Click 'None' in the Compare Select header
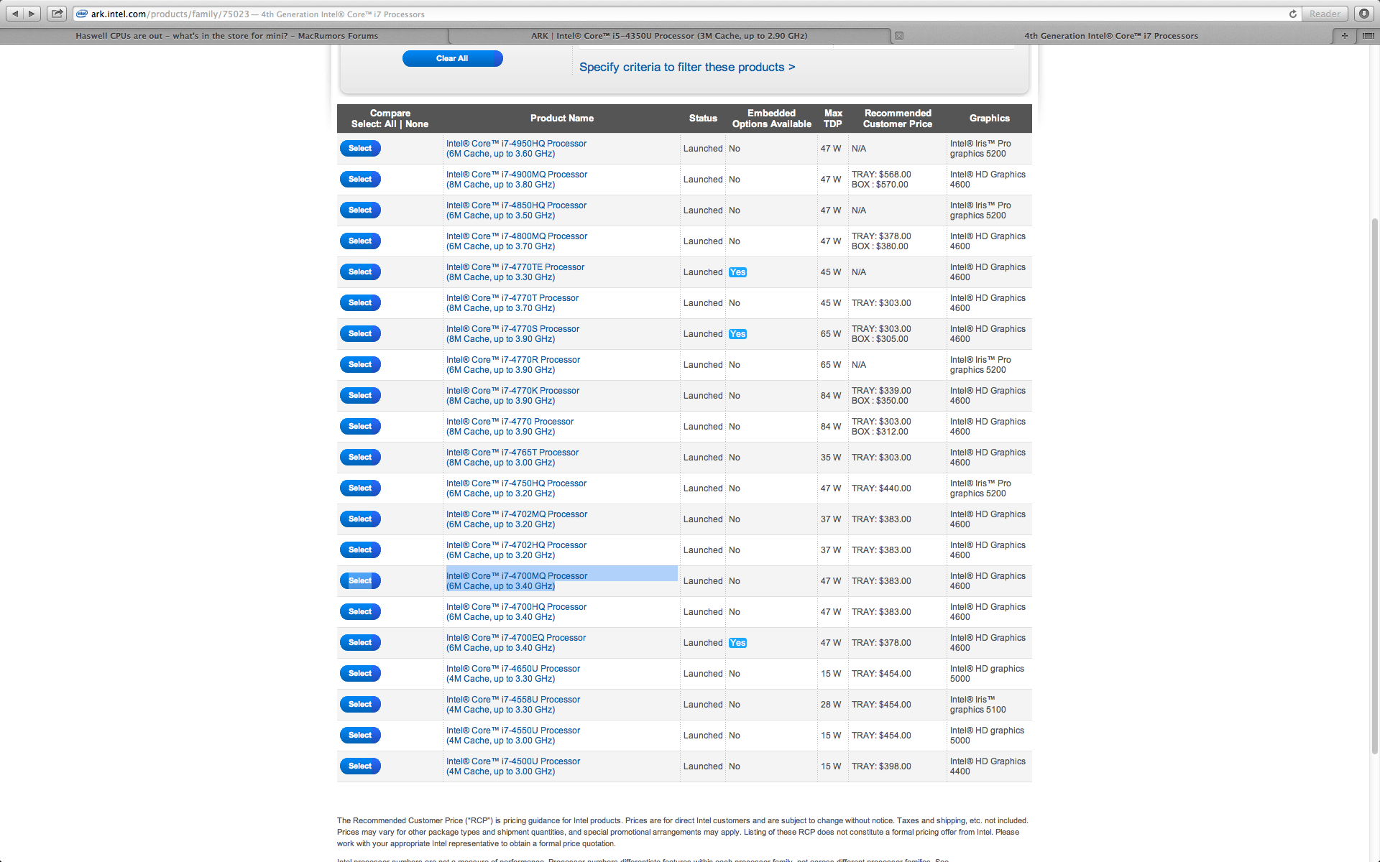Viewport: 1380px width, 862px height. pyautogui.click(x=416, y=124)
